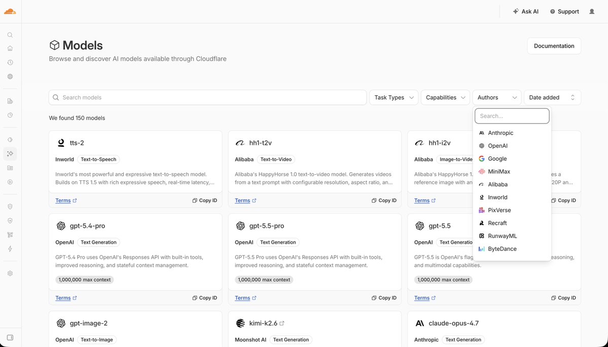Open Terms link on tts-2 card

(x=66, y=201)
